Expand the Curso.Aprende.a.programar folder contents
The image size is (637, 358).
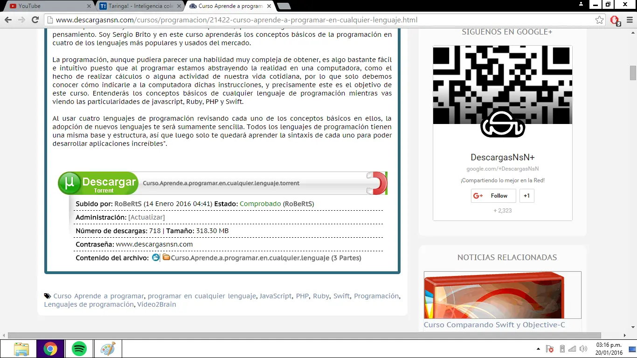coord(266,258)
